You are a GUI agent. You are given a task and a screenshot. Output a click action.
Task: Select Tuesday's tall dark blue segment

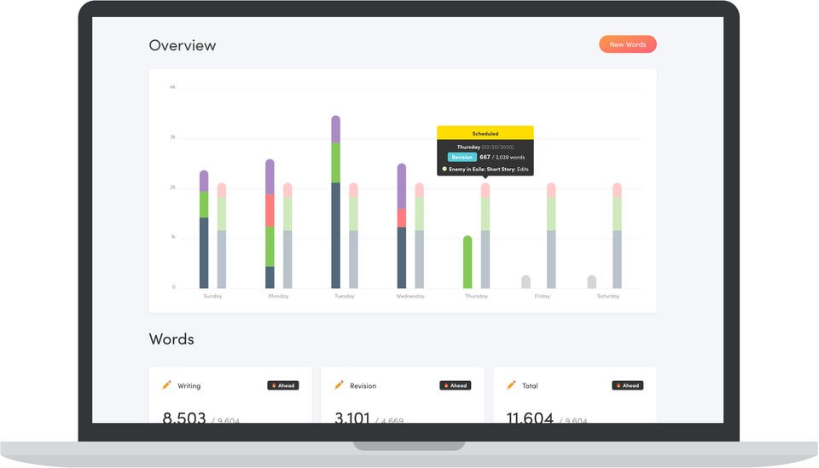pos(335,235)
